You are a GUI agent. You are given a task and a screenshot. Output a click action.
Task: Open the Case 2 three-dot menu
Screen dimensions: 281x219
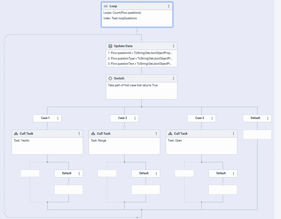pos(135,118)
